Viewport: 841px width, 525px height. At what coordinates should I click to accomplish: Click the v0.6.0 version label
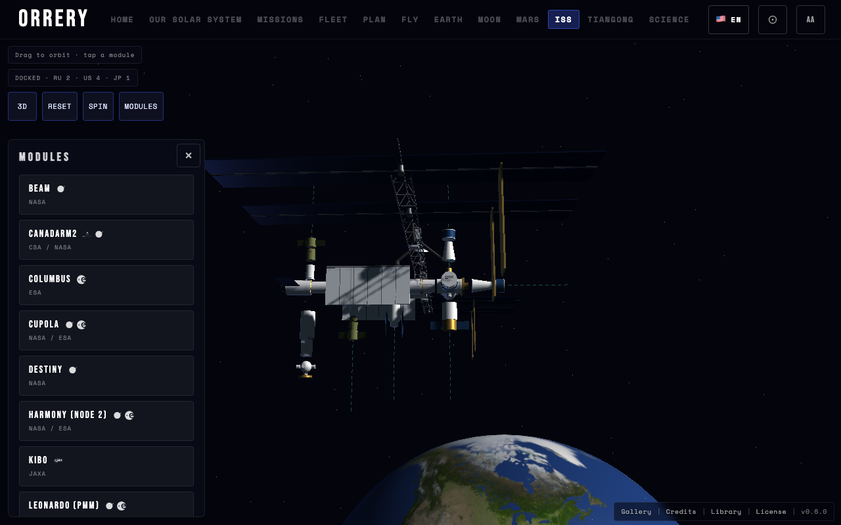click(814, 512)
